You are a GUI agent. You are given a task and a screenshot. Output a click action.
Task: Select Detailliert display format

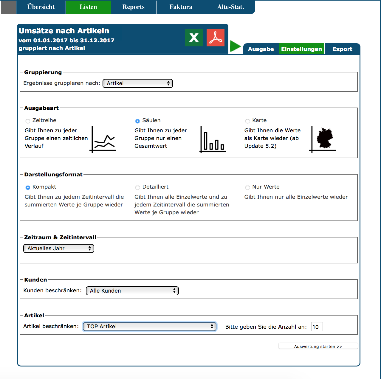point(137,187)
